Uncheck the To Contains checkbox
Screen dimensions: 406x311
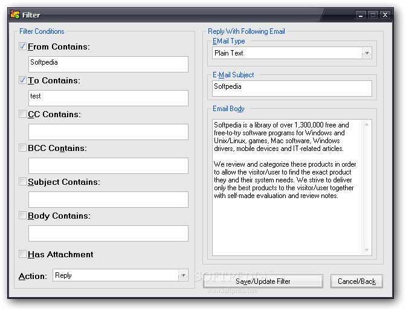click(22, 80)
